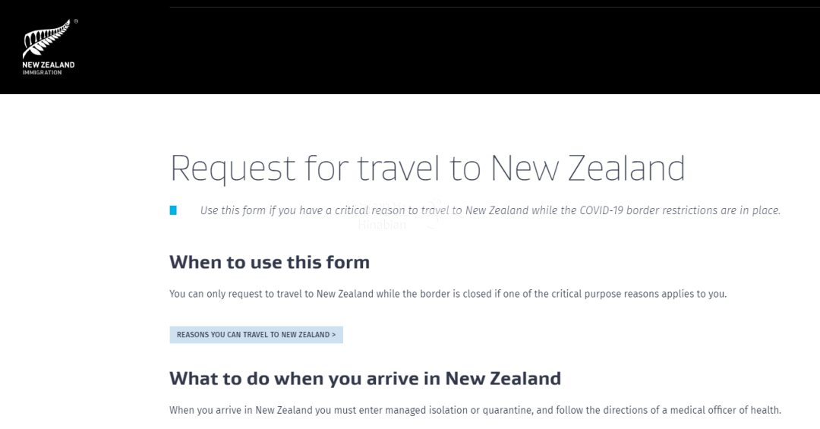820x429 pixels.
Task: Click the faint "Hinabian" watermark text
Action: (x=382, y=225)
